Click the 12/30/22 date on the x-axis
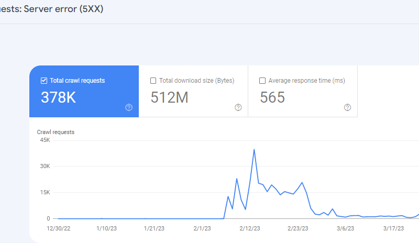Screen dimensions: 419x243 coord(58,228)
